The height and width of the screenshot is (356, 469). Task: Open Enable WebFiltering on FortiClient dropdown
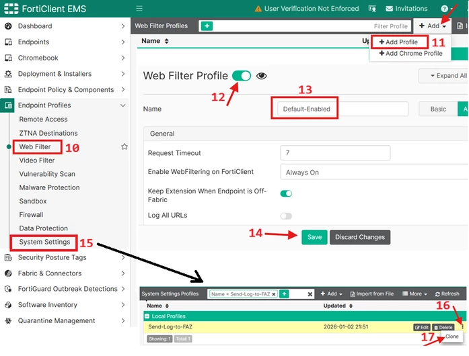[375, 172]
